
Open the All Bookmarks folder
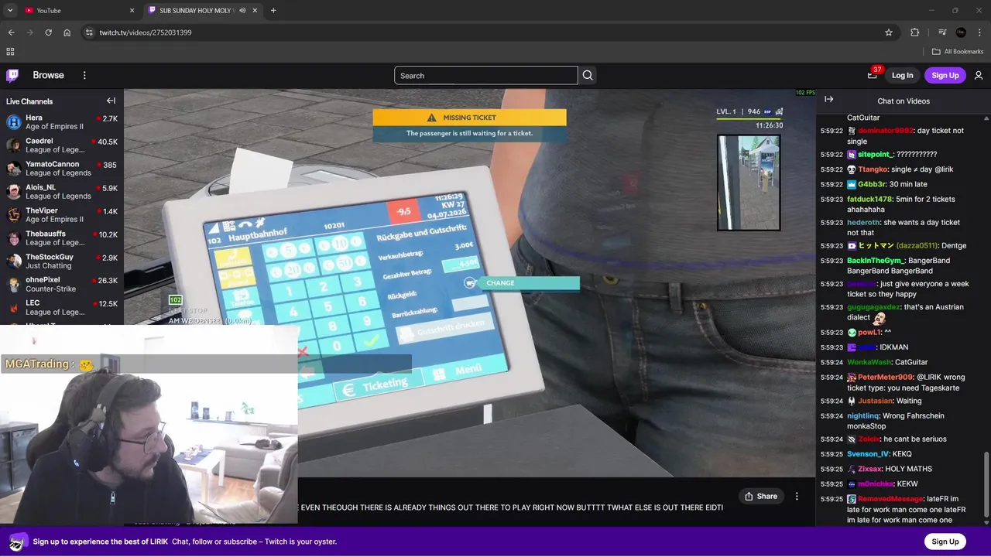click(x=958, y=52)
